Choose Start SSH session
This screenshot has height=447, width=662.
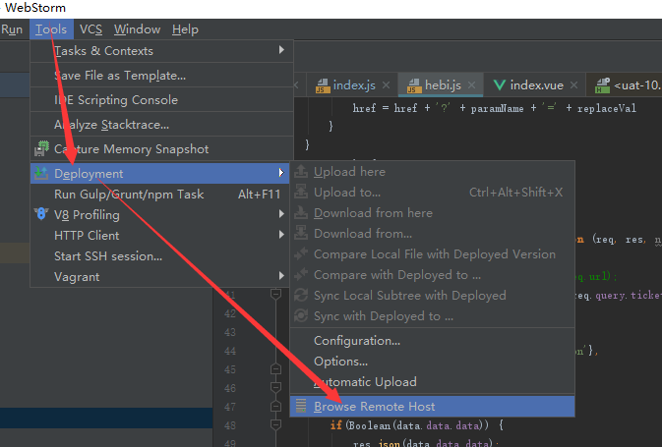tap(159, 256)
